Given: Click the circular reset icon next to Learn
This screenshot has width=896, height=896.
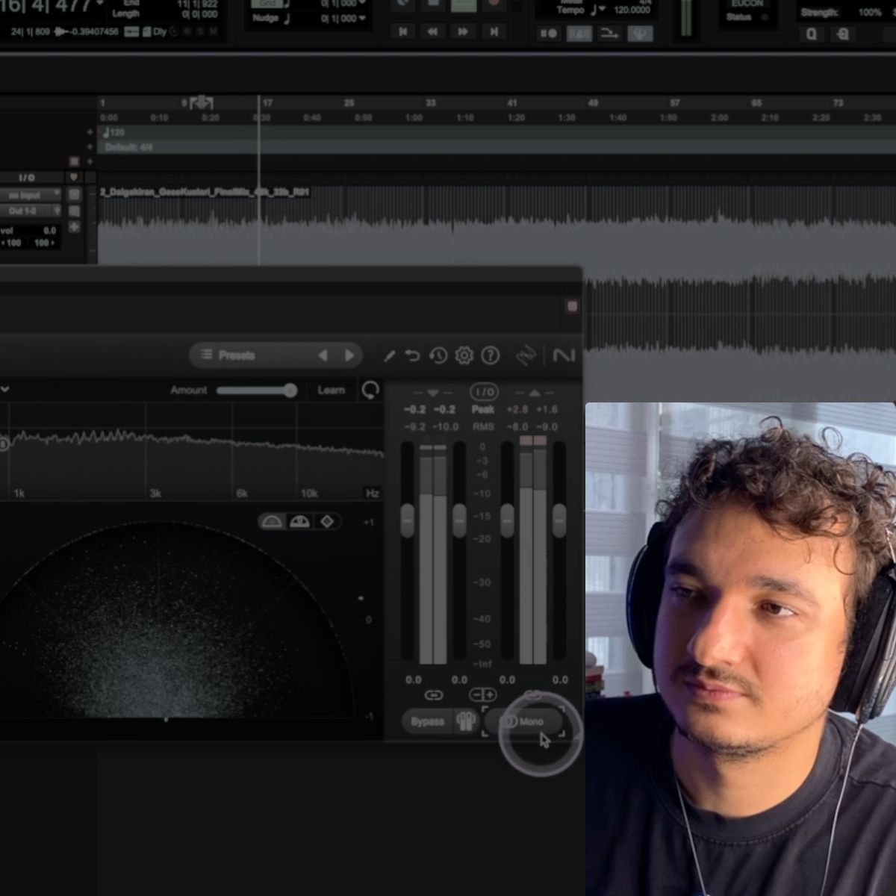Looking at the screenshot, I should pyautogui.click(x=370, y=390).
